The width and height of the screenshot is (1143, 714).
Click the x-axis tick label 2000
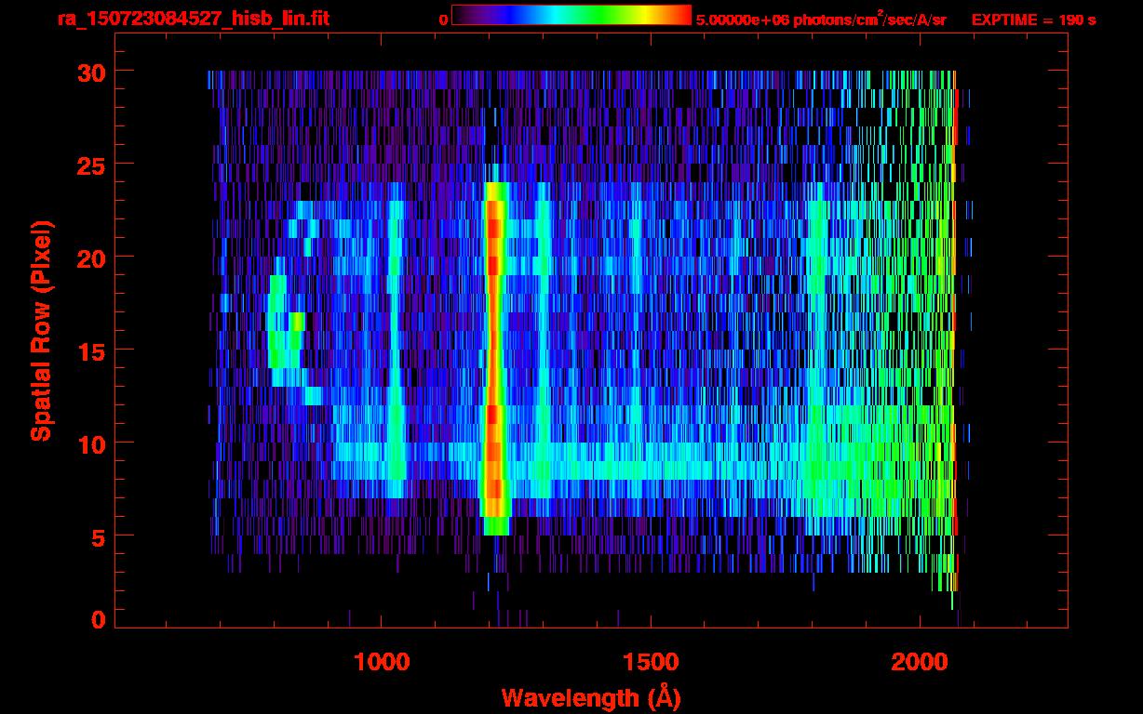tap(920, 662)
